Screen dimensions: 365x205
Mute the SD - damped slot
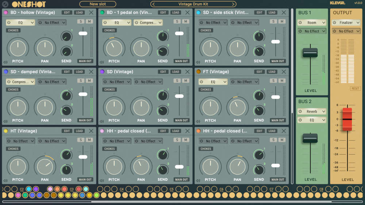point(89,81)
